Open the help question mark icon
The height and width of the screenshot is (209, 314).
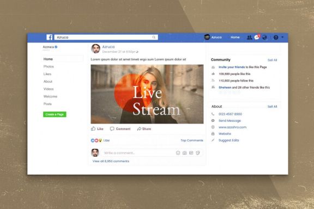[x=276, y=38]
